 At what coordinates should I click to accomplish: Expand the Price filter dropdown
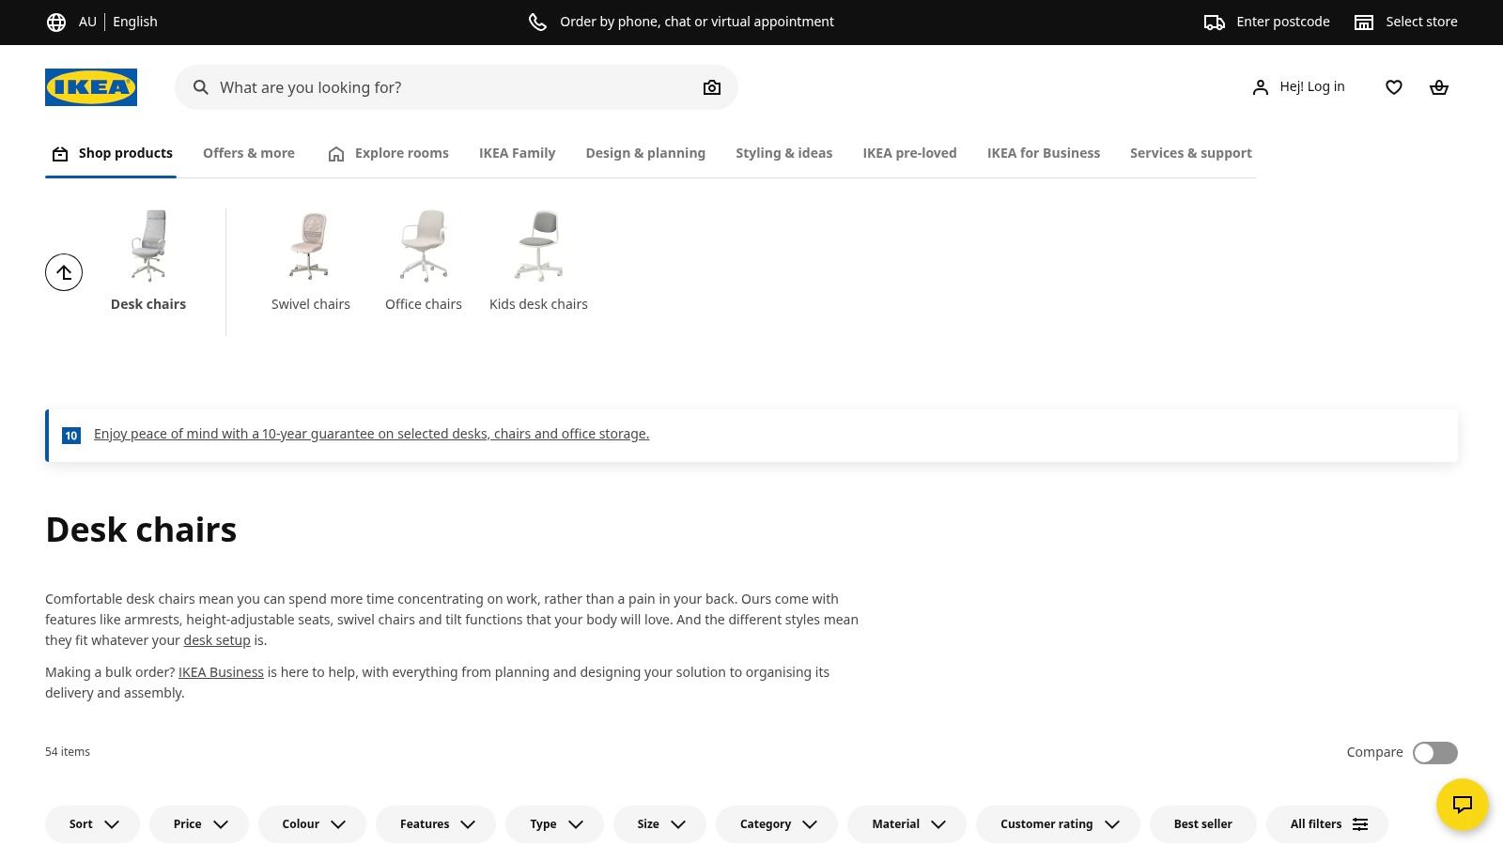coord(199,824)
